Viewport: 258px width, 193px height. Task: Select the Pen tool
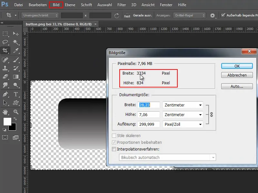[5, 94]
